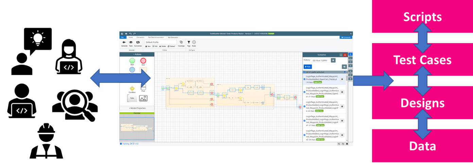The image size is (473, 165).
Task: Click the Synchronize icon
Action: pos(138,42)
